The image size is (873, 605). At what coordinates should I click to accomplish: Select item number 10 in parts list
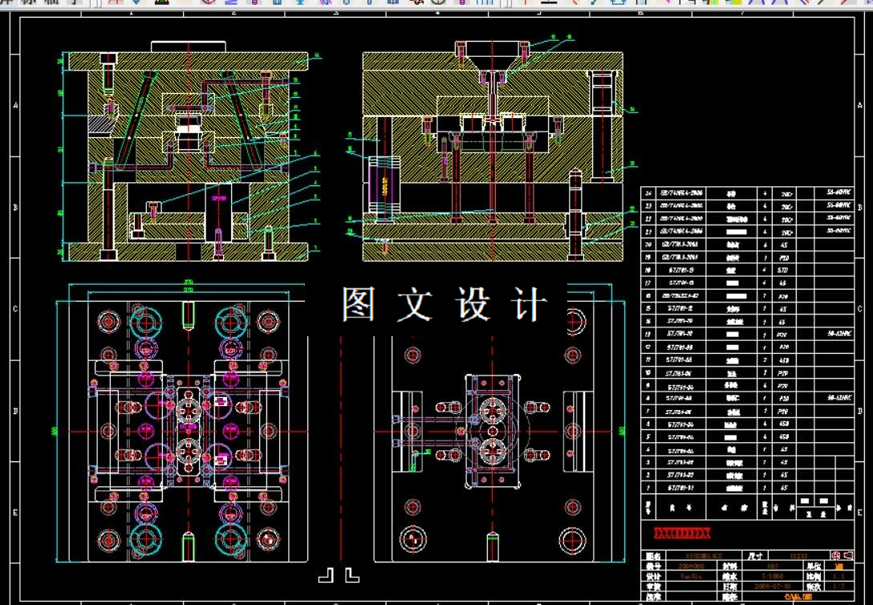point(648,373)
